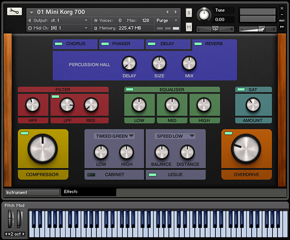Go to next instrument arrow
The image size is (290, 240).
pyautogui.click(x=176, y=12)
